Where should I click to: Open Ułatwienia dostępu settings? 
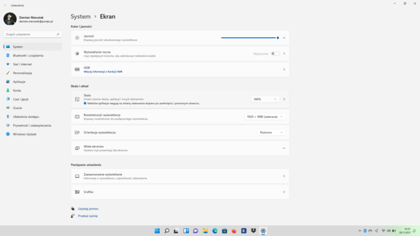coord(33,117)
